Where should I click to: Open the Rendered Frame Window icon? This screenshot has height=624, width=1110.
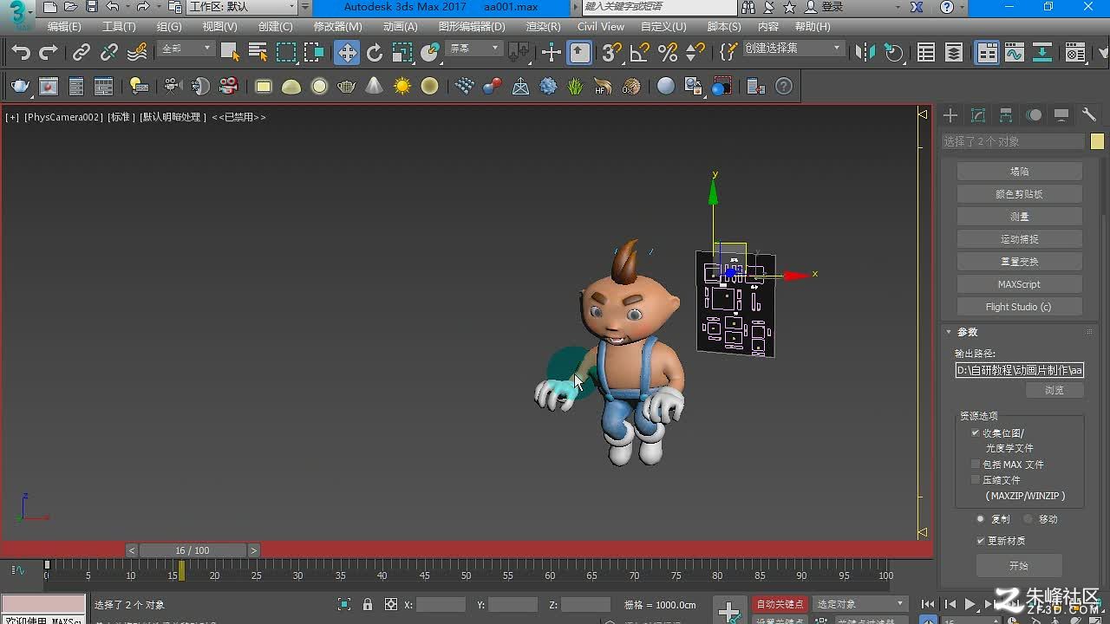pyautogui.click(x=49, y=87)
